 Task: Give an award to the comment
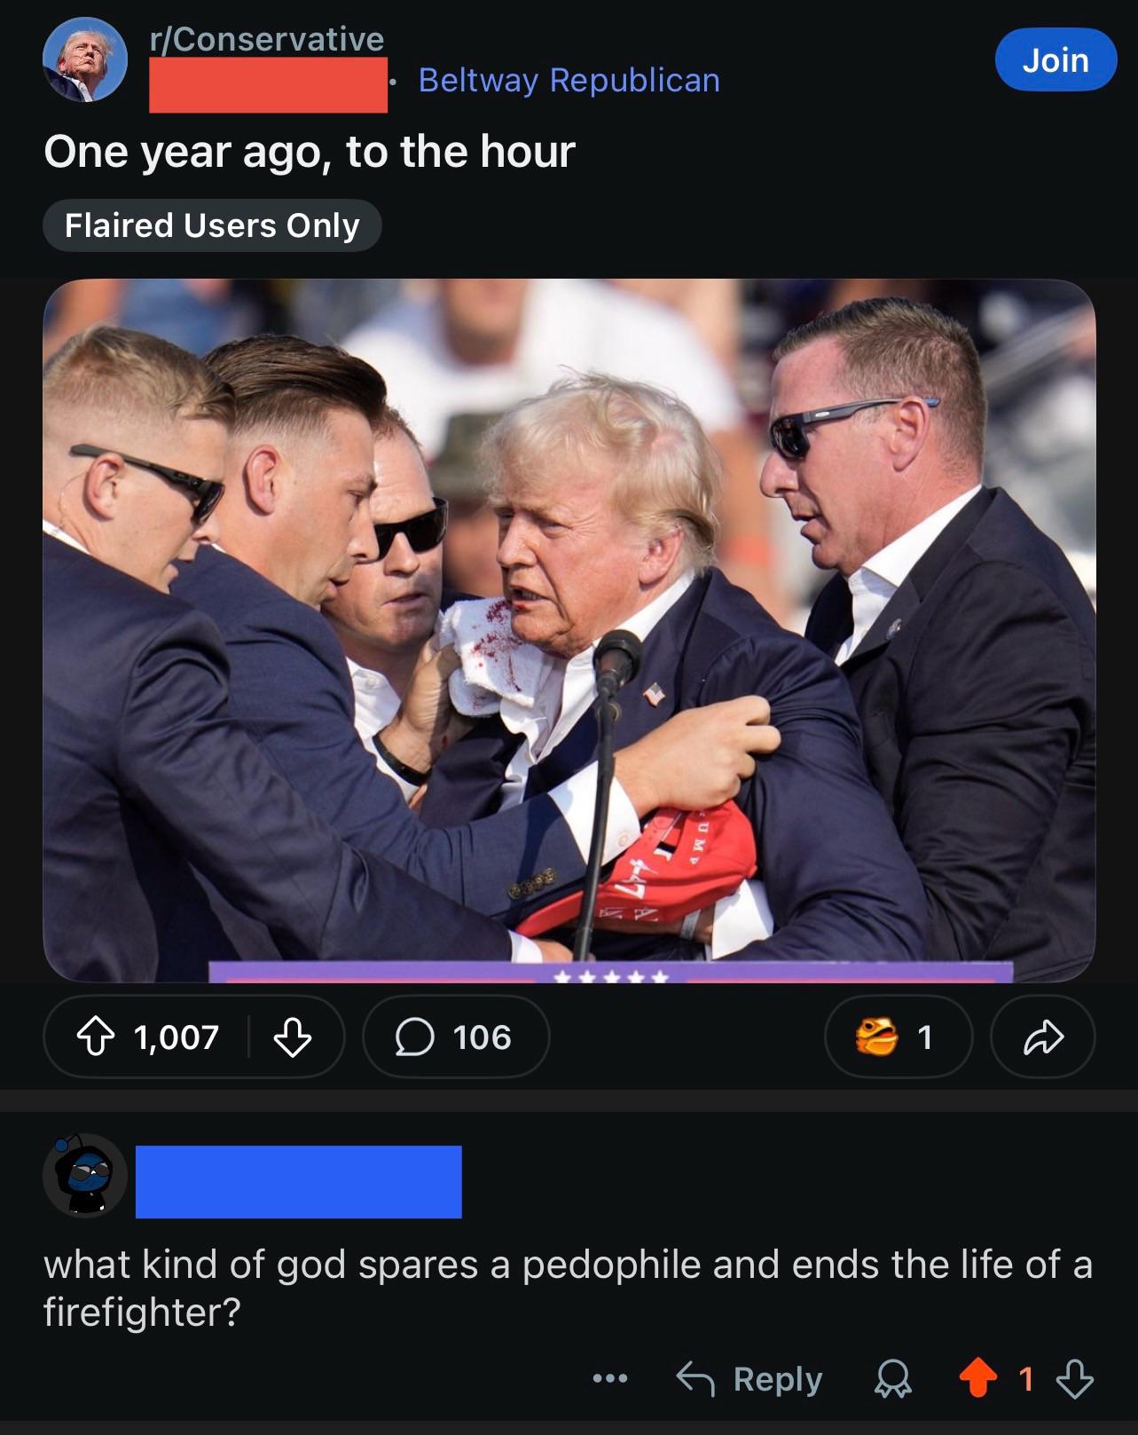point(893,1380)
